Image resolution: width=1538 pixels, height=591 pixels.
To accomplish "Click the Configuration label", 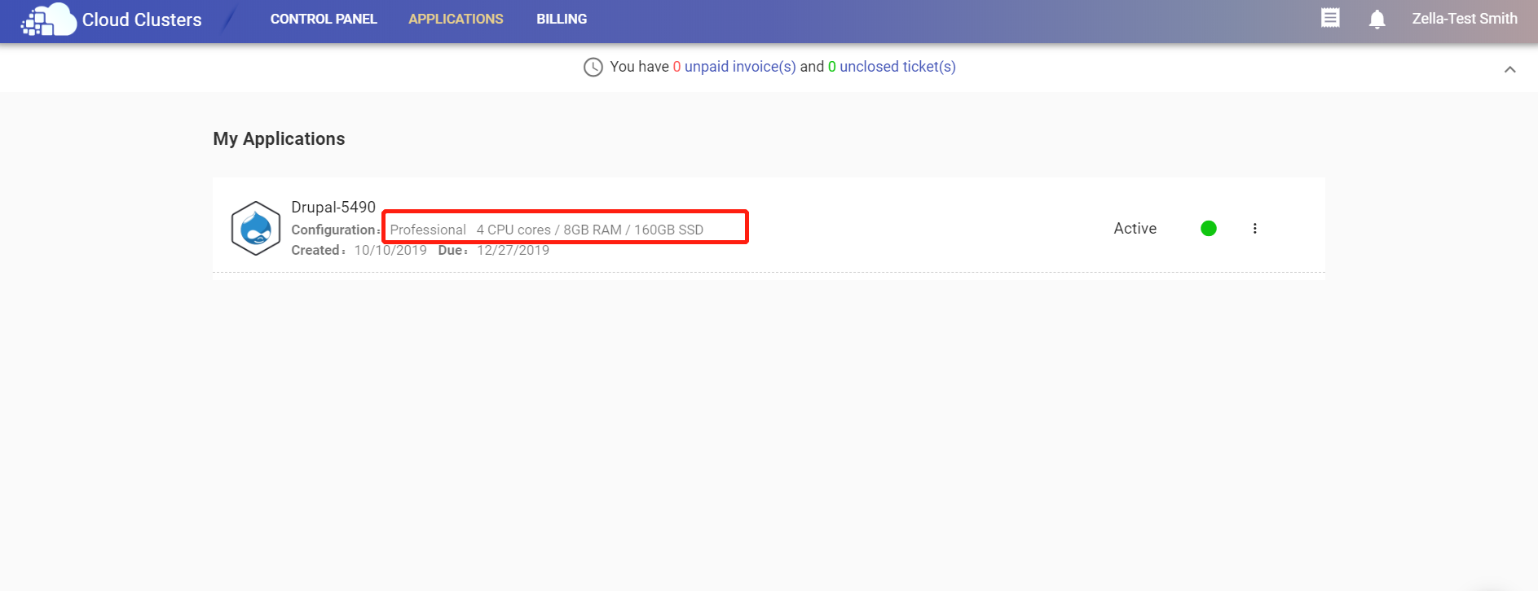I will [335, 230].
